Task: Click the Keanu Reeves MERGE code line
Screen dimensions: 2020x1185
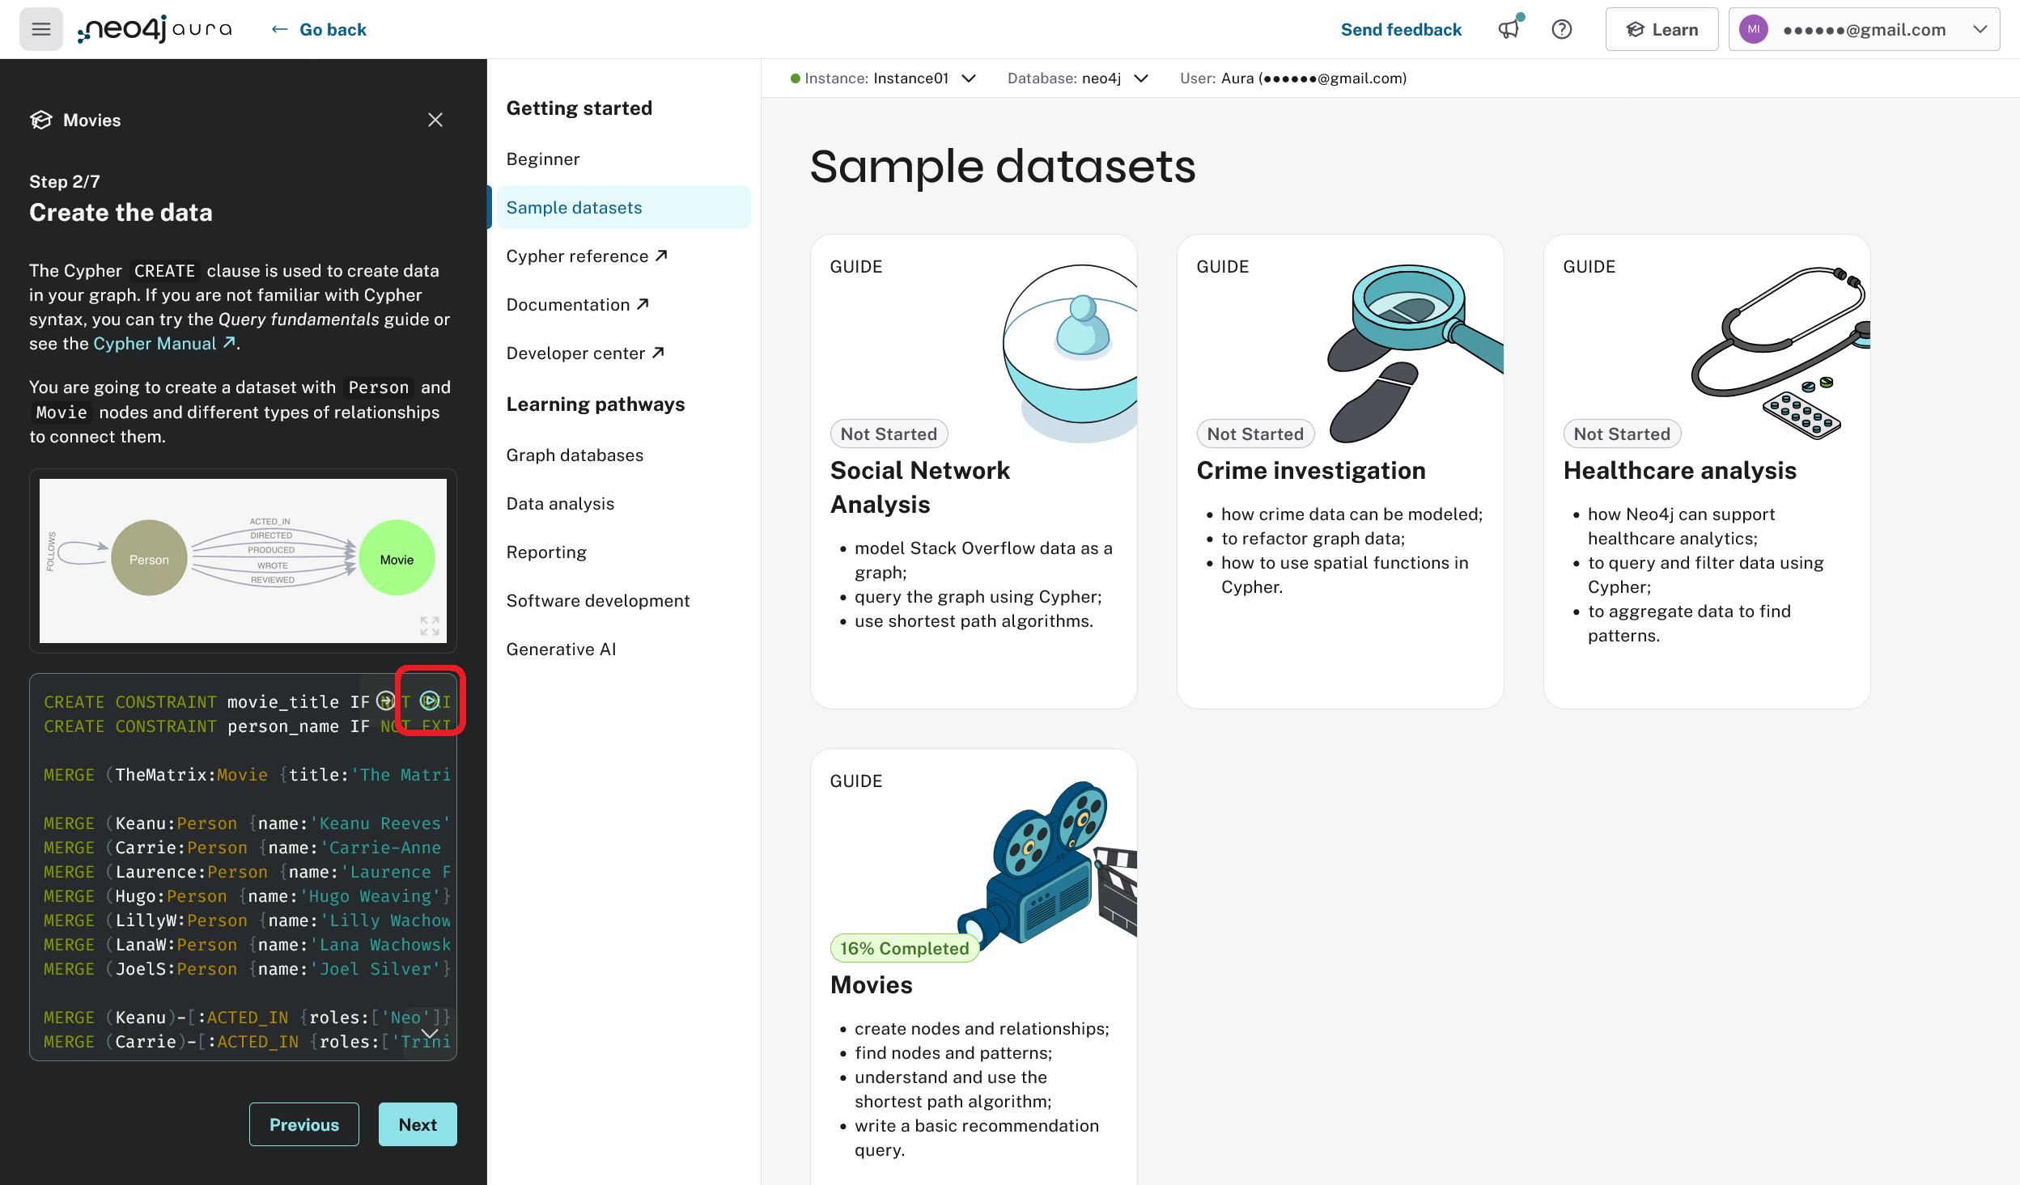Action: click(247, 823)
